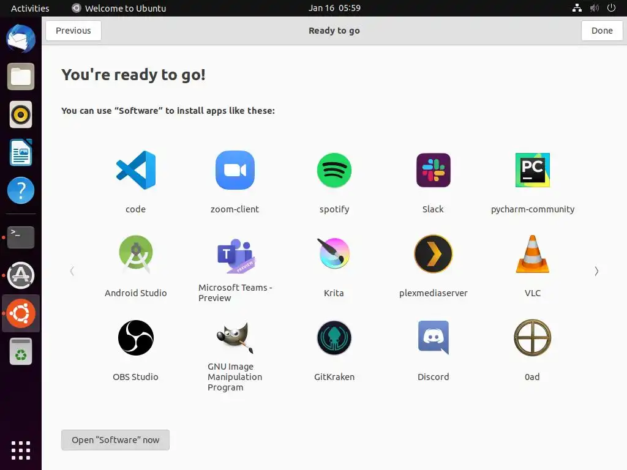This screenshot has width=627, height=470.
Task: Launch Rhythmbox music player from dock
Action: (x=21, y=114)
